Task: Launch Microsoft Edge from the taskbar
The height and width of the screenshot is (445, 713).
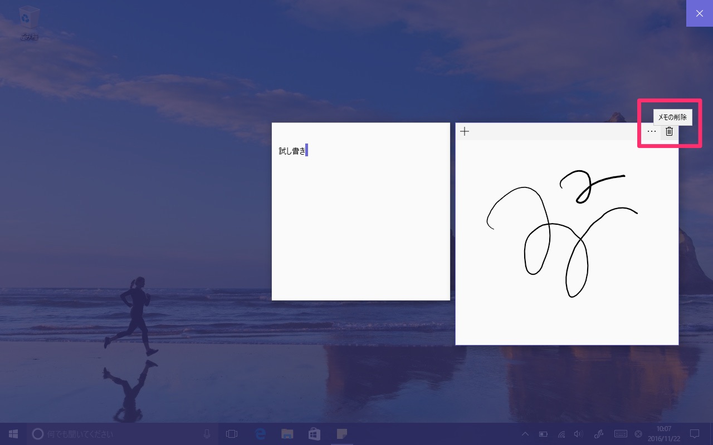Action: pos(260,434)
